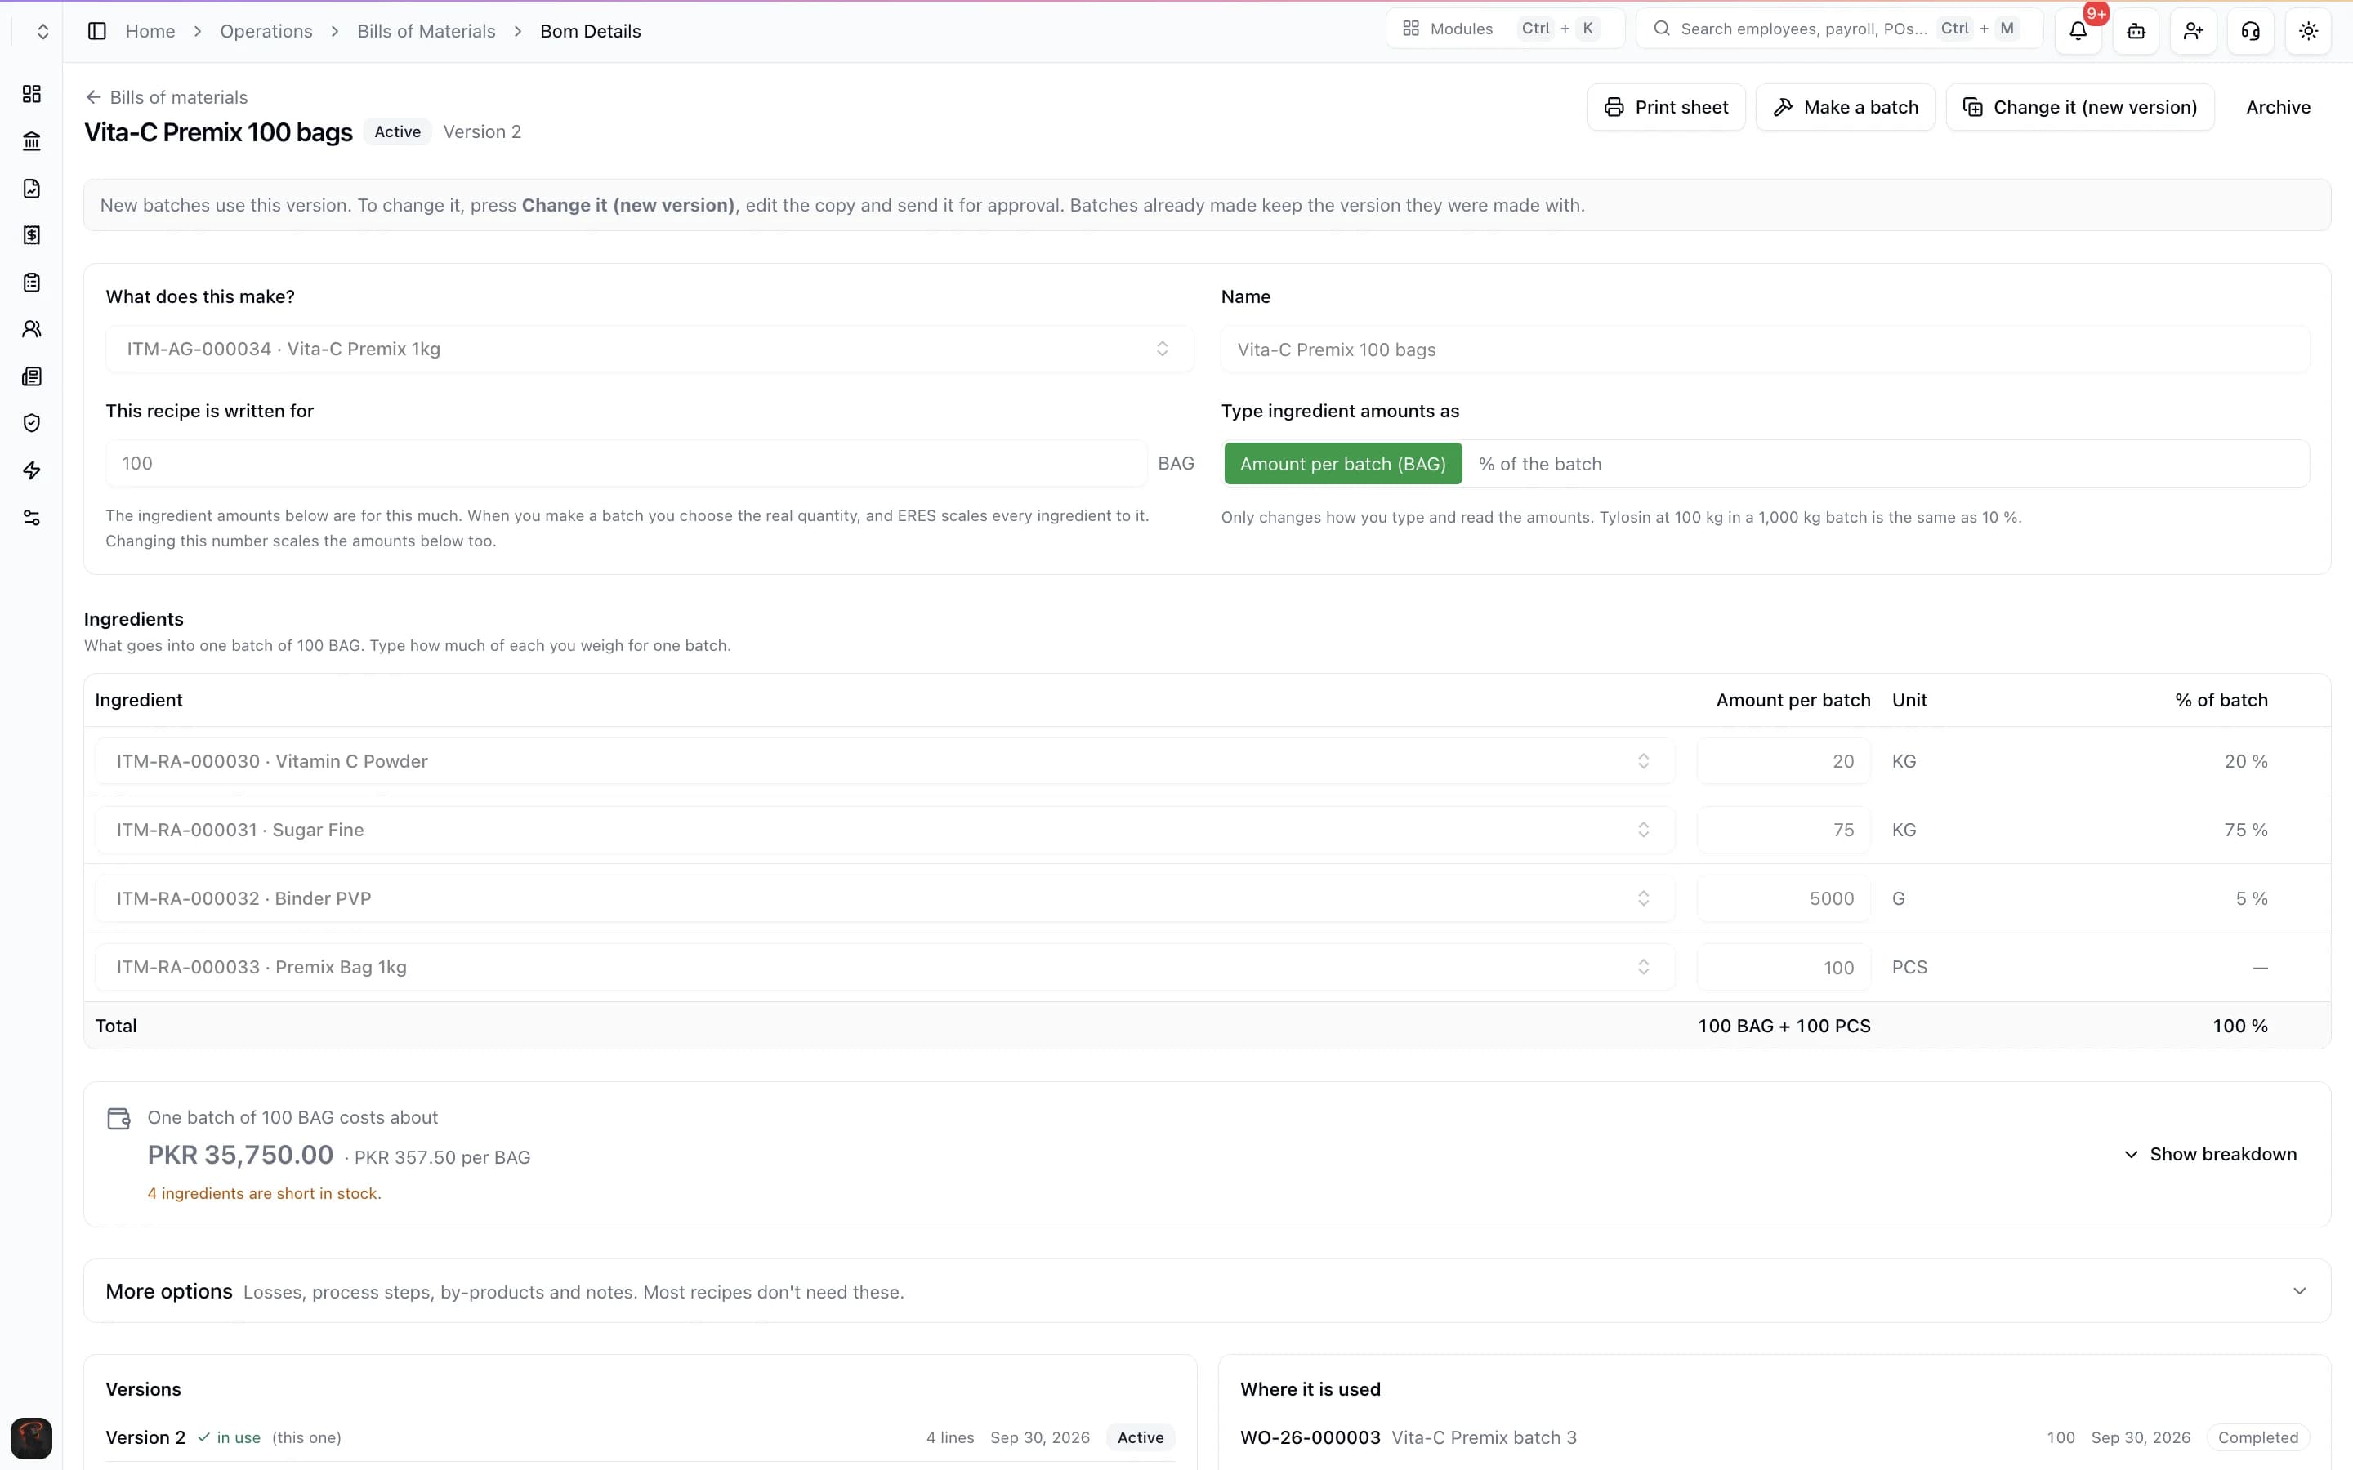Go back to Bills of materials

(x=167, y=97)
